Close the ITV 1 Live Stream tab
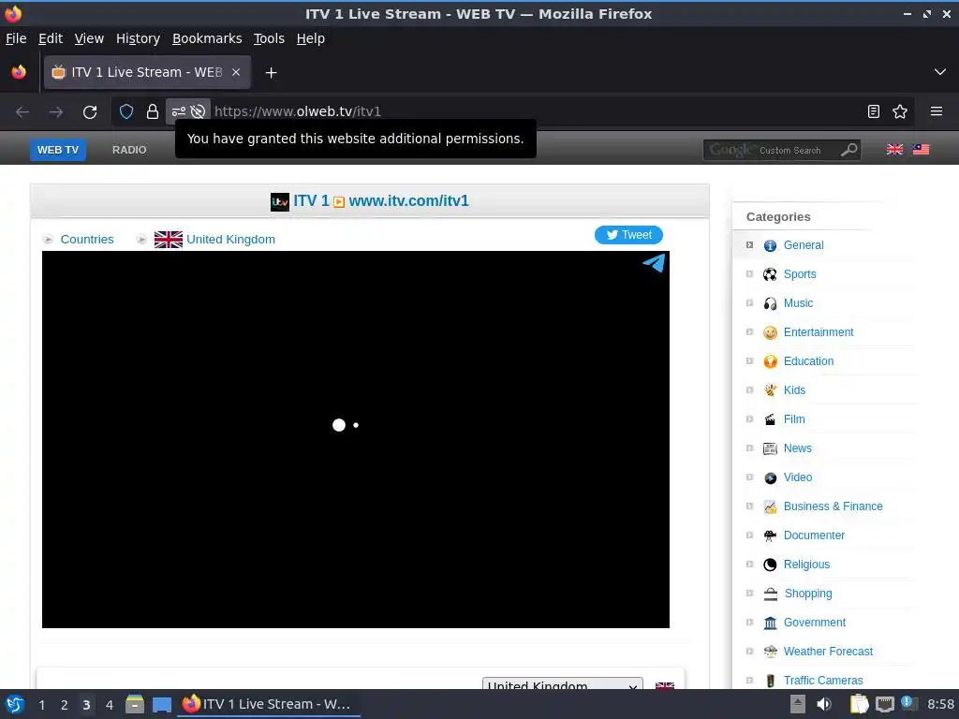Image resolution: width=959 pixels, height=719 pixels. [236, 72]
